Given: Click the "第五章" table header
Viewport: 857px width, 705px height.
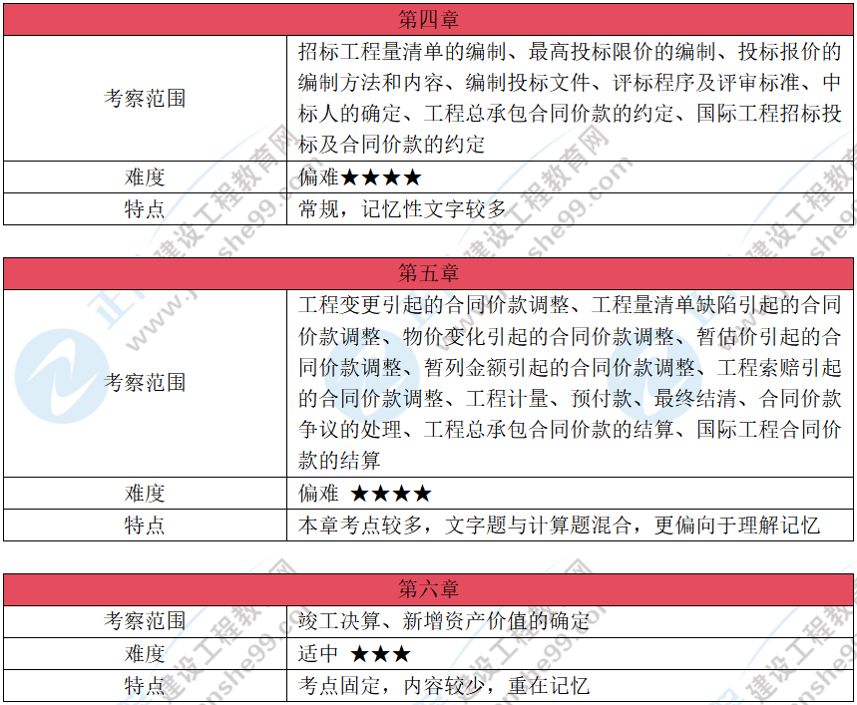Looking at the screenshot, I should 429,273.
